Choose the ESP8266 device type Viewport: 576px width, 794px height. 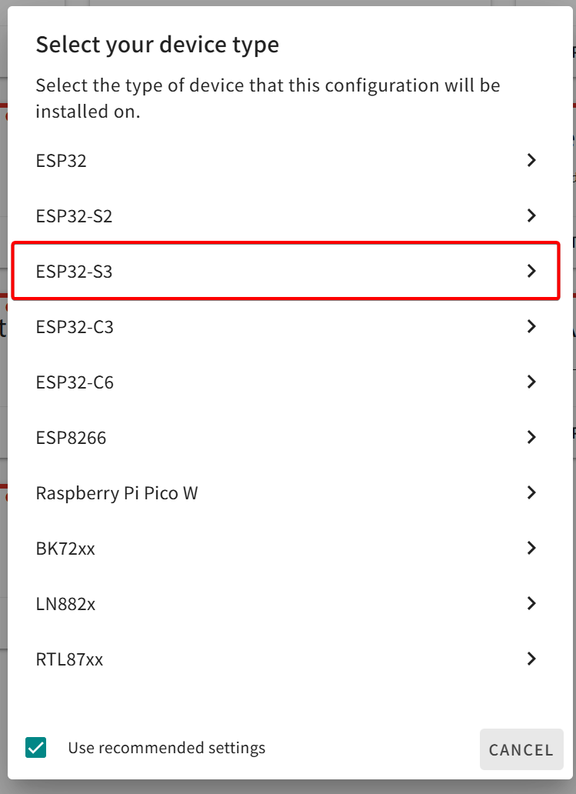click(x=71, y=438)
